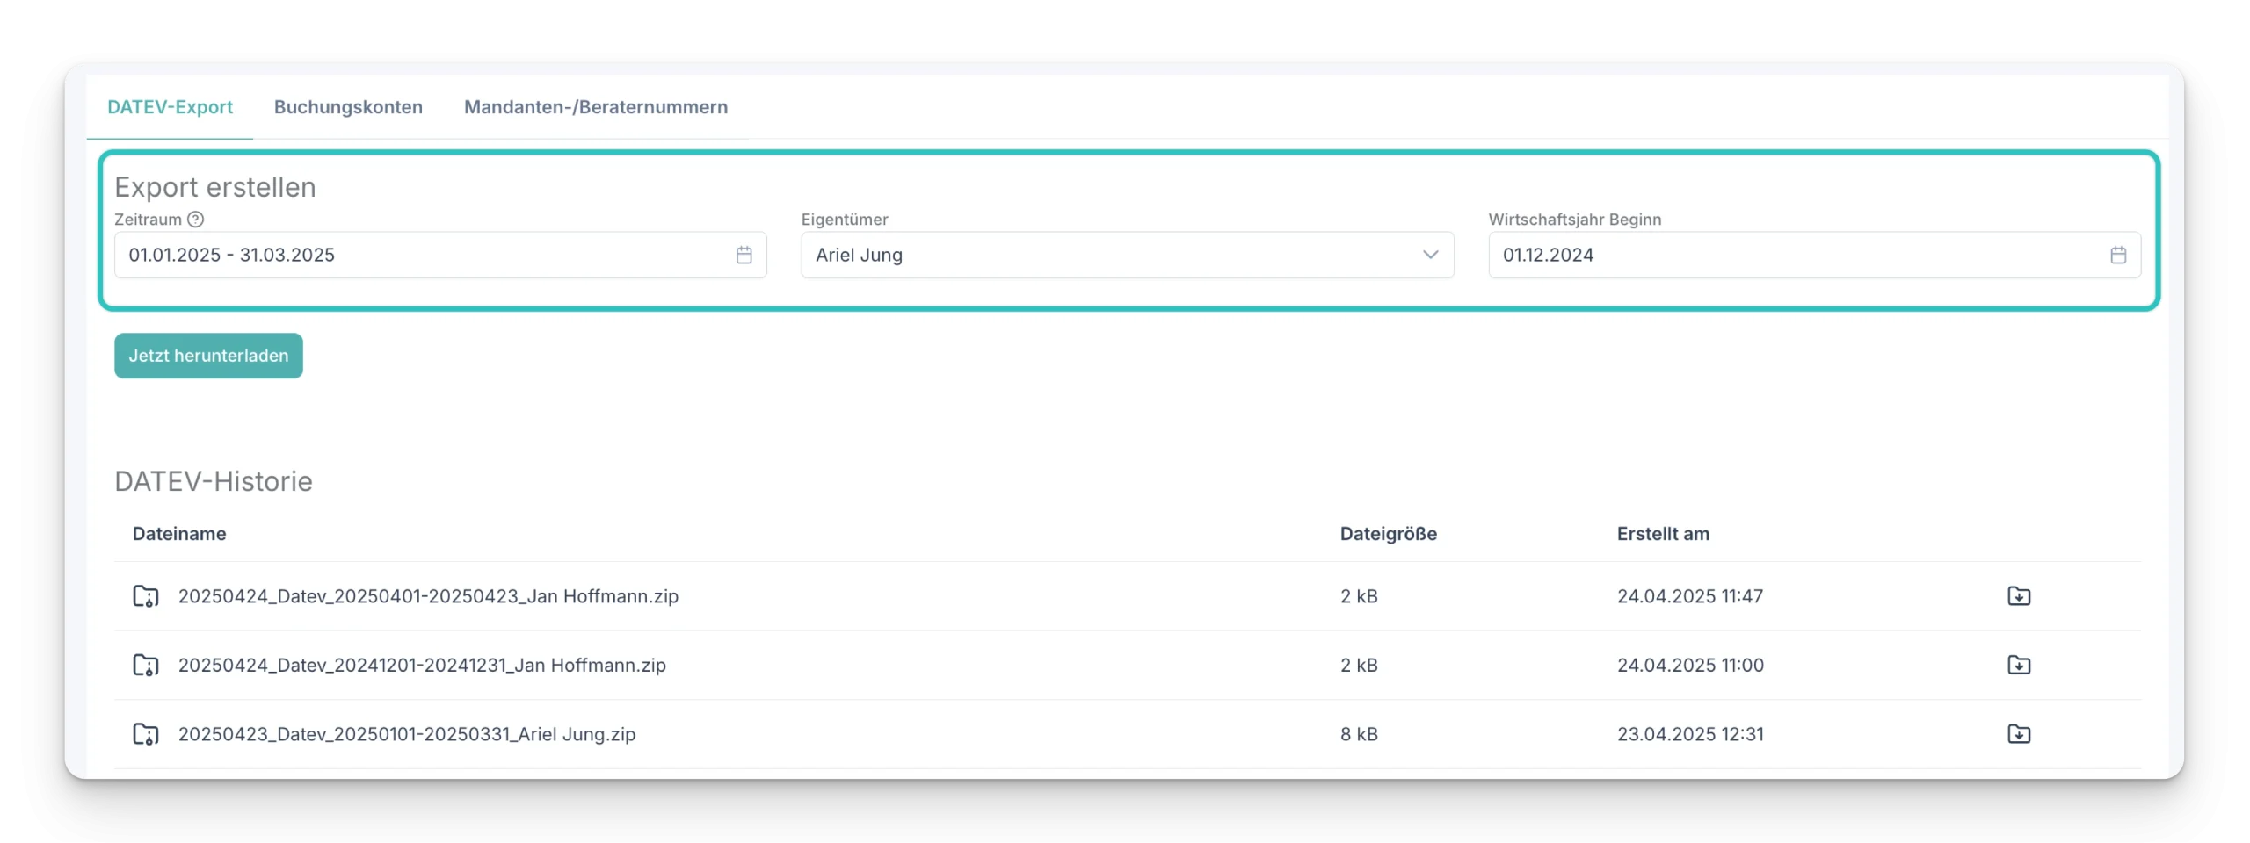Image resolution: width=2250 pixels, height=843 pixels.
Task: Click zip folder icon for 20241201-20241231 export
Action: (146, 666)
